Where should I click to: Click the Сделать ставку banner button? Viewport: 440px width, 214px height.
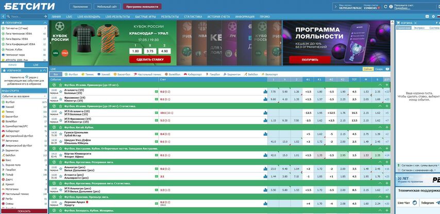[150, 60]
